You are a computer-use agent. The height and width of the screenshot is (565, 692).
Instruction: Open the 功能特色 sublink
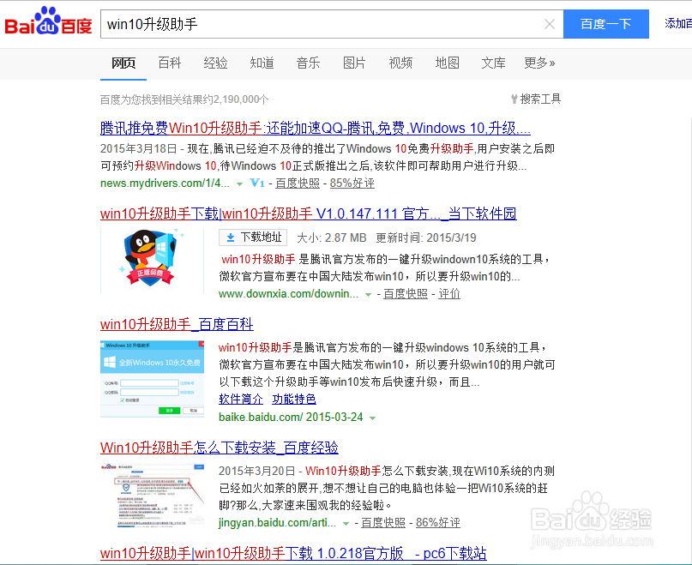point(294,399)
